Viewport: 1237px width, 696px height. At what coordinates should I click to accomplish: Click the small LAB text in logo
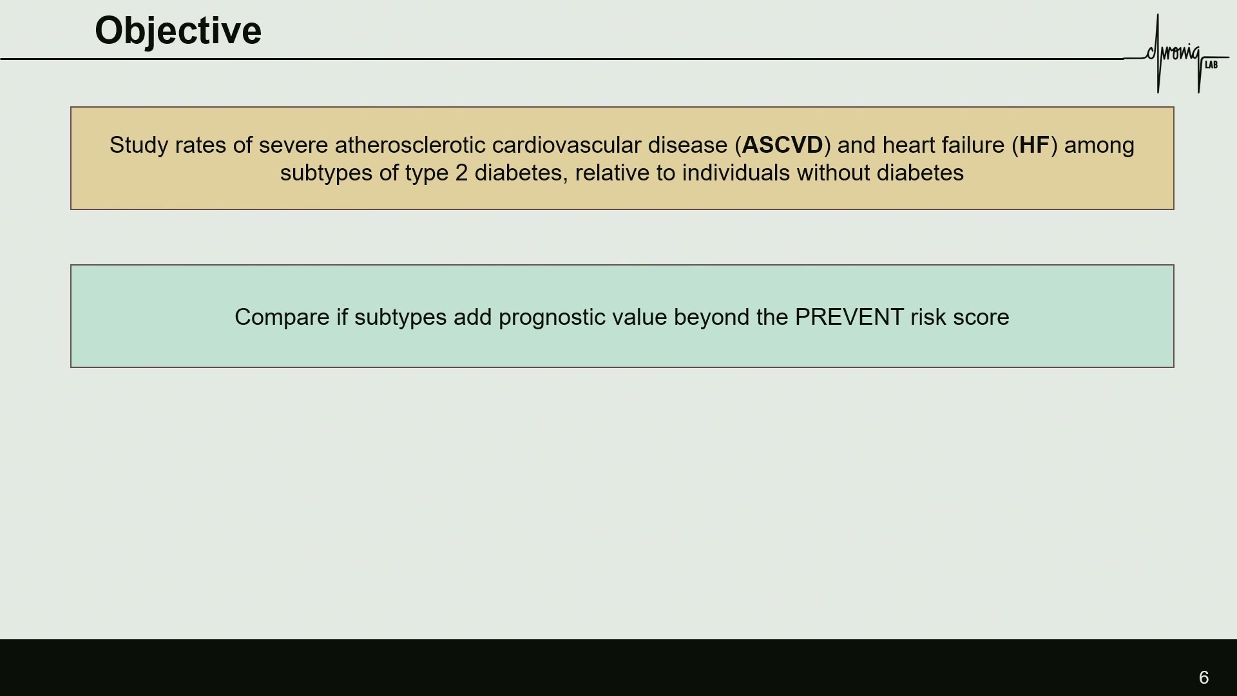click(1211, 65)
